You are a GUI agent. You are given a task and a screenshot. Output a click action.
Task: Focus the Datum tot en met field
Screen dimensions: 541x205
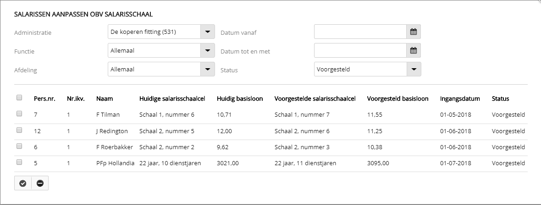point(360,51)
